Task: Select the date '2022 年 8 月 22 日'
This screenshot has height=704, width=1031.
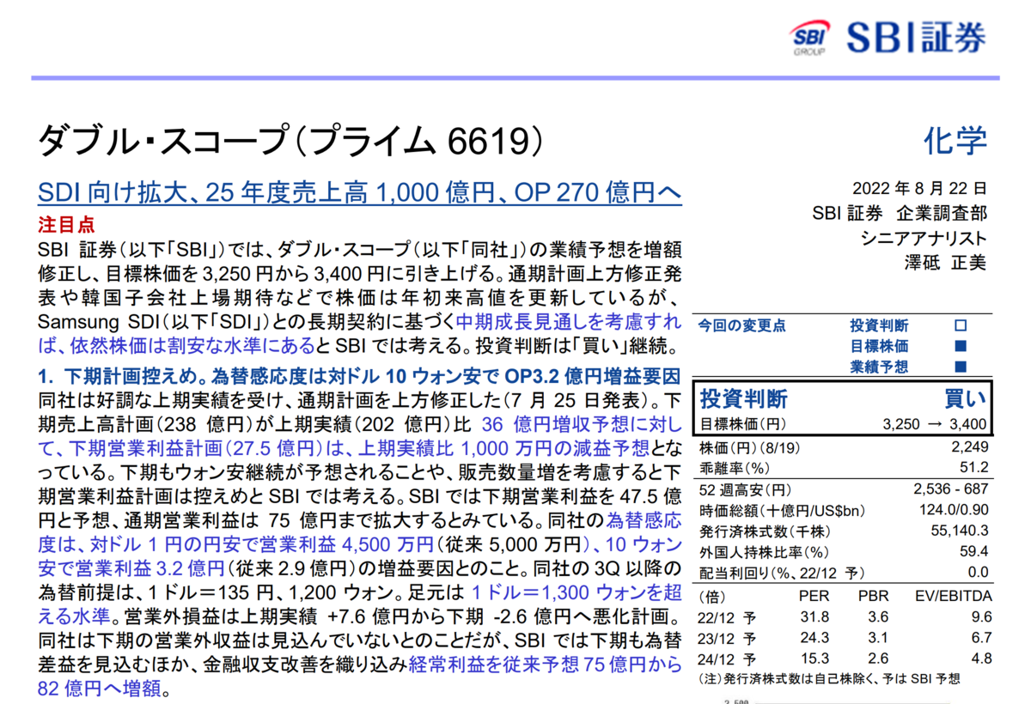Action: (919, 189)
